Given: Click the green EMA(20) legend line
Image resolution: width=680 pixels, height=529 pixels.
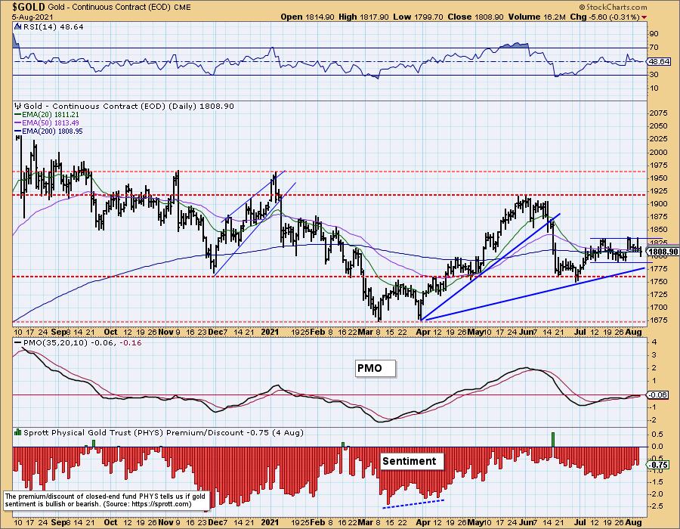Looking at the screenshot, I should [18, 114].
